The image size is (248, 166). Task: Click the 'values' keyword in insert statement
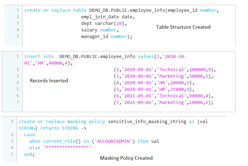(146, 57)
